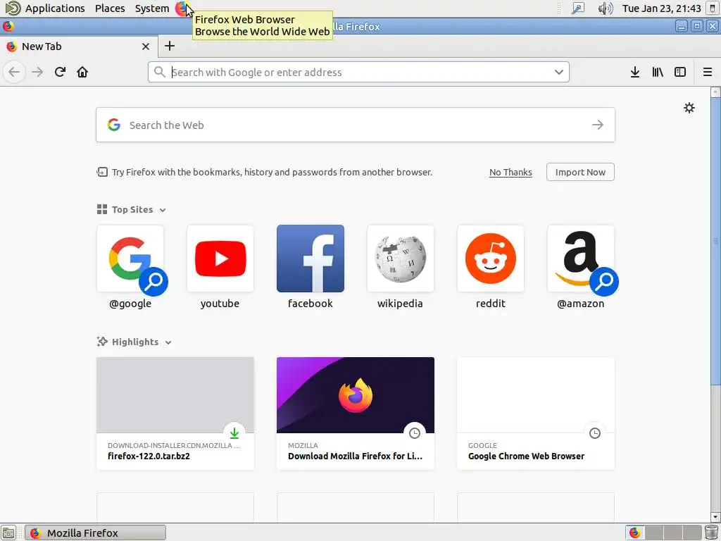Select the New Tab tab
This screenshot has width=721, height=541.
click(x=79, y=46)
